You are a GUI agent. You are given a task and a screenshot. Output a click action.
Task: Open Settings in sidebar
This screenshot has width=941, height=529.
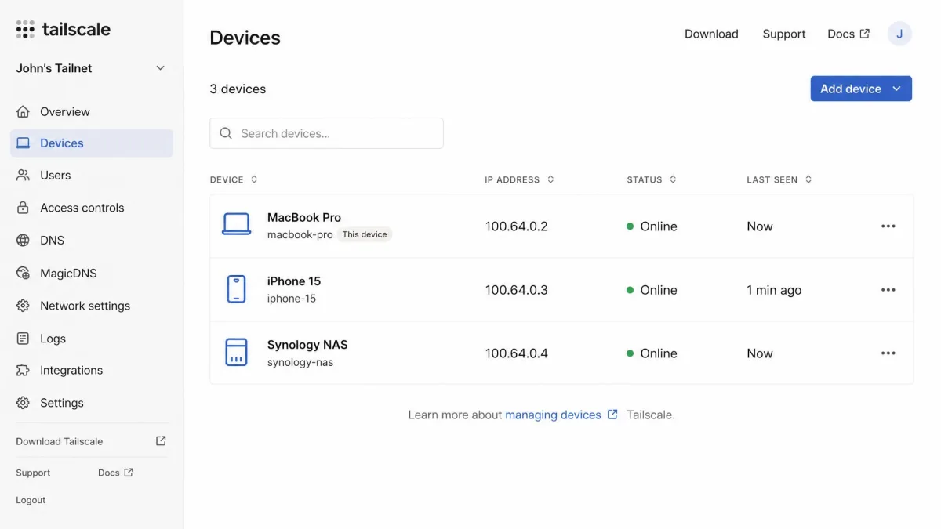point(92,403)
